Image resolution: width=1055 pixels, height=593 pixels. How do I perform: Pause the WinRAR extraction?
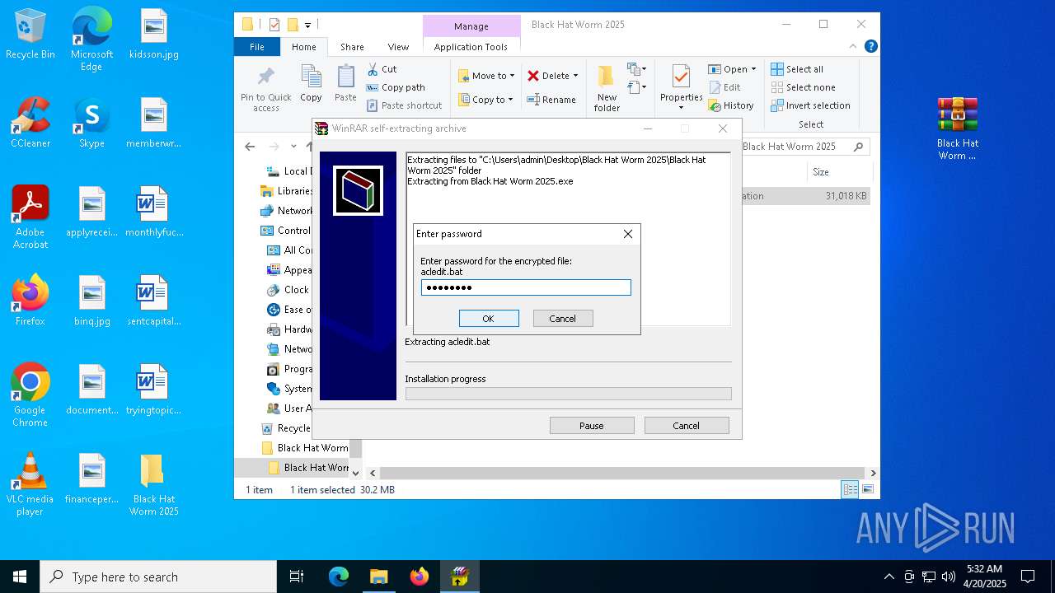592,426
